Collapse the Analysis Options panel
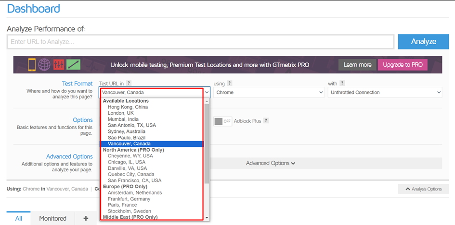 pyautogui.click(x=423, y=189)
